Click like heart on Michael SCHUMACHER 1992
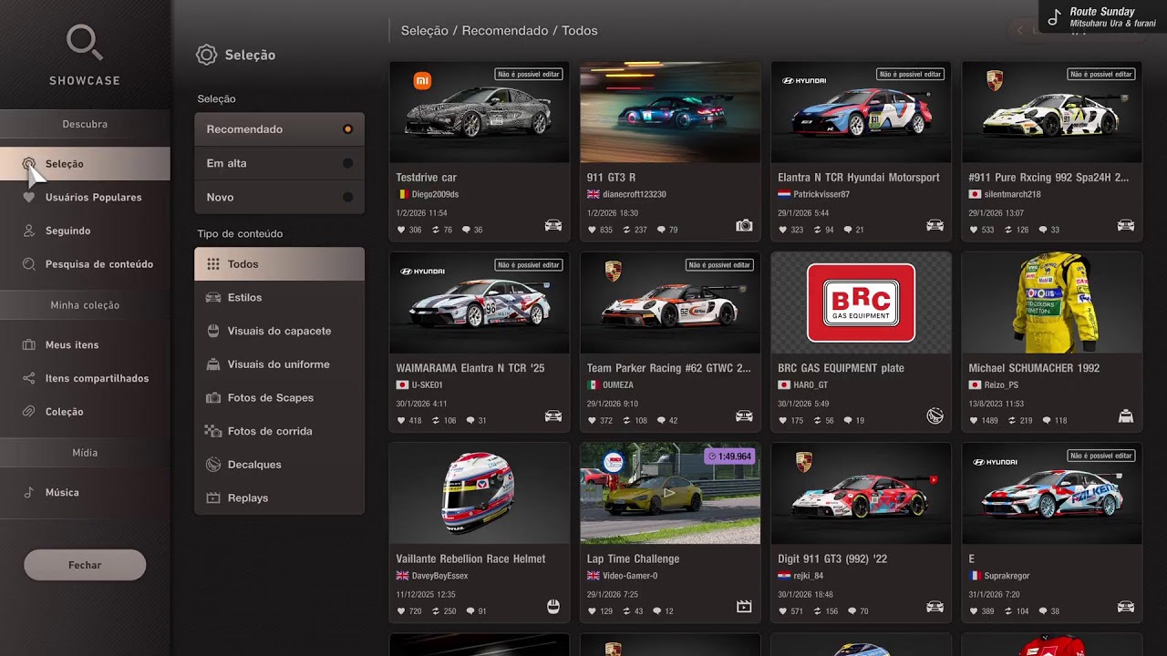 (x=975, y=421)
